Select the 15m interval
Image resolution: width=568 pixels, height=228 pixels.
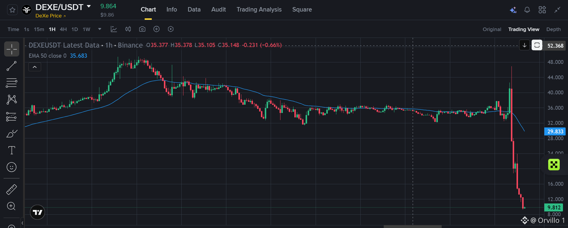(39, 29)
